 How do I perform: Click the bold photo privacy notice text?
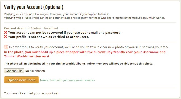coord(78,64)
